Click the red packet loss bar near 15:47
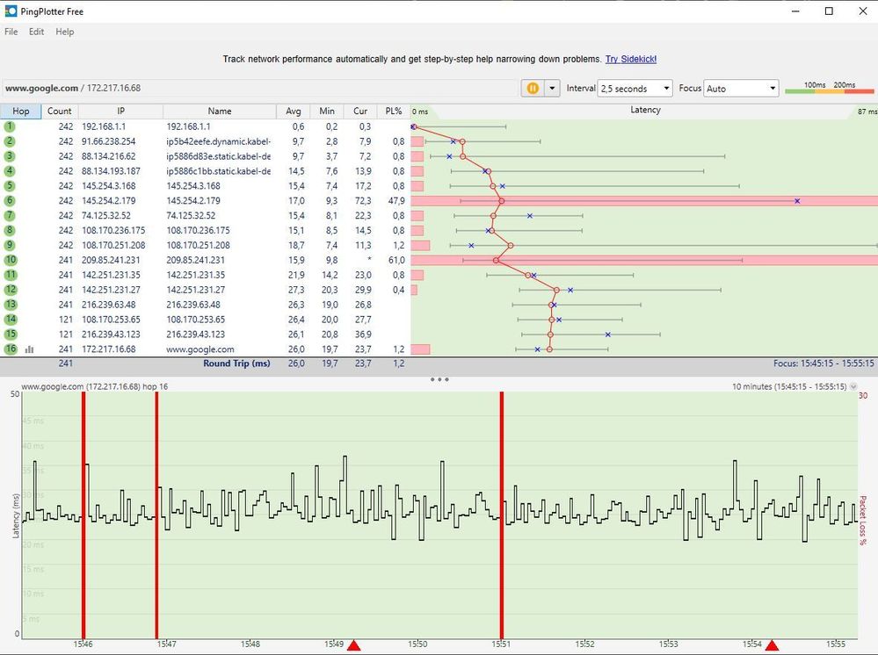The width and height of the screenshot is (878, 655). [156, 515]
